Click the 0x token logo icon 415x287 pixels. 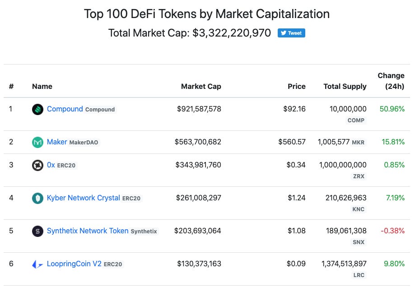(x=38, y=165)
